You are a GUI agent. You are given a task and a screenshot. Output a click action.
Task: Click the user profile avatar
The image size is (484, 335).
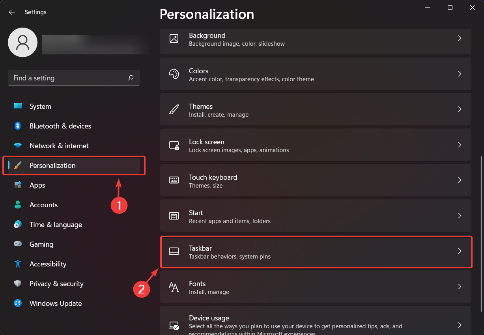[23, 42]
